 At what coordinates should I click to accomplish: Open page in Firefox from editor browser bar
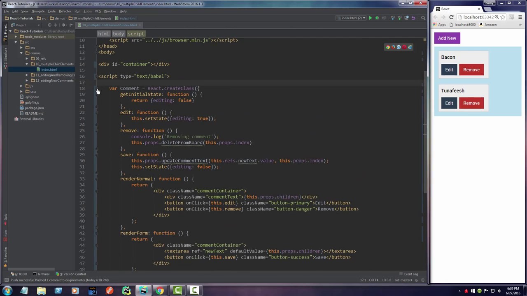click(393, 47)
